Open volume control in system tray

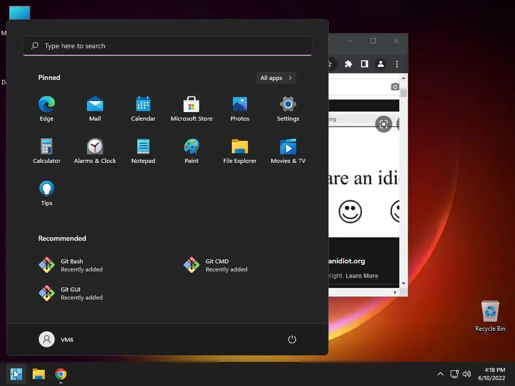466,374
